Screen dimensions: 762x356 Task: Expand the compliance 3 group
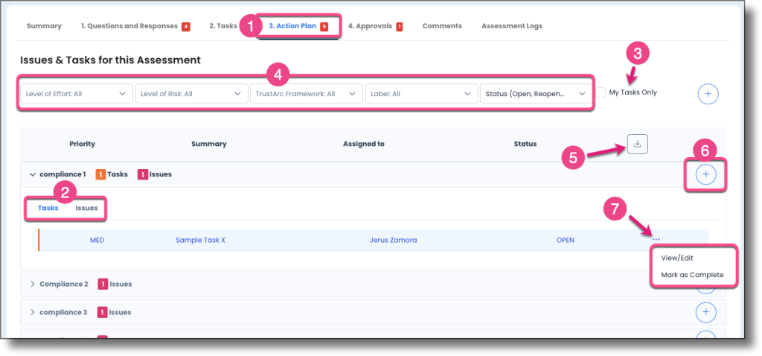33,312
